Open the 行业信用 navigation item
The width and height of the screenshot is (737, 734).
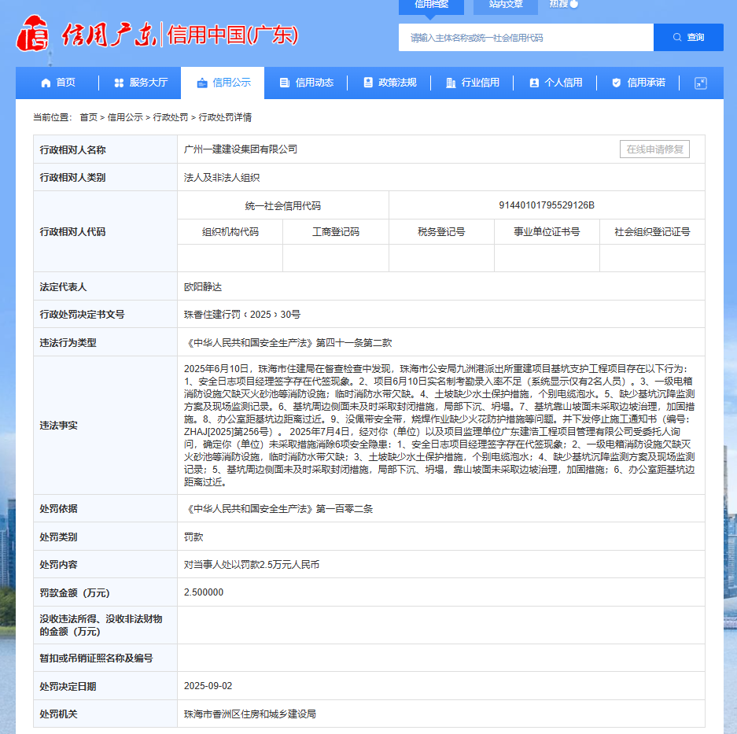click(473, 83)
